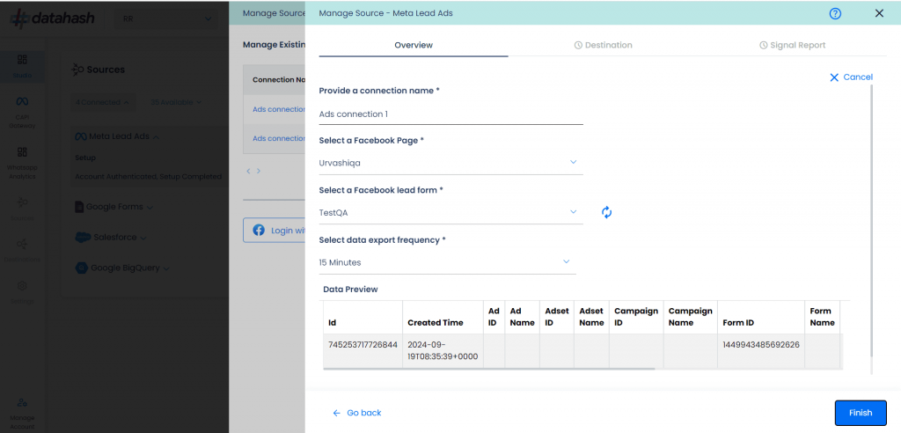
Task: Open the help question mark icon
Action: click(836, 14)
